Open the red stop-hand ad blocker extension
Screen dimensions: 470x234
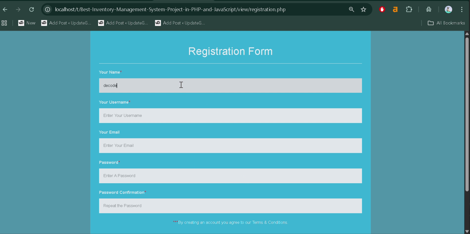pos(382,10)
